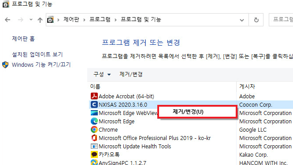
Task: Click the Microsoft Edge icon
Action: pos(94,121)
